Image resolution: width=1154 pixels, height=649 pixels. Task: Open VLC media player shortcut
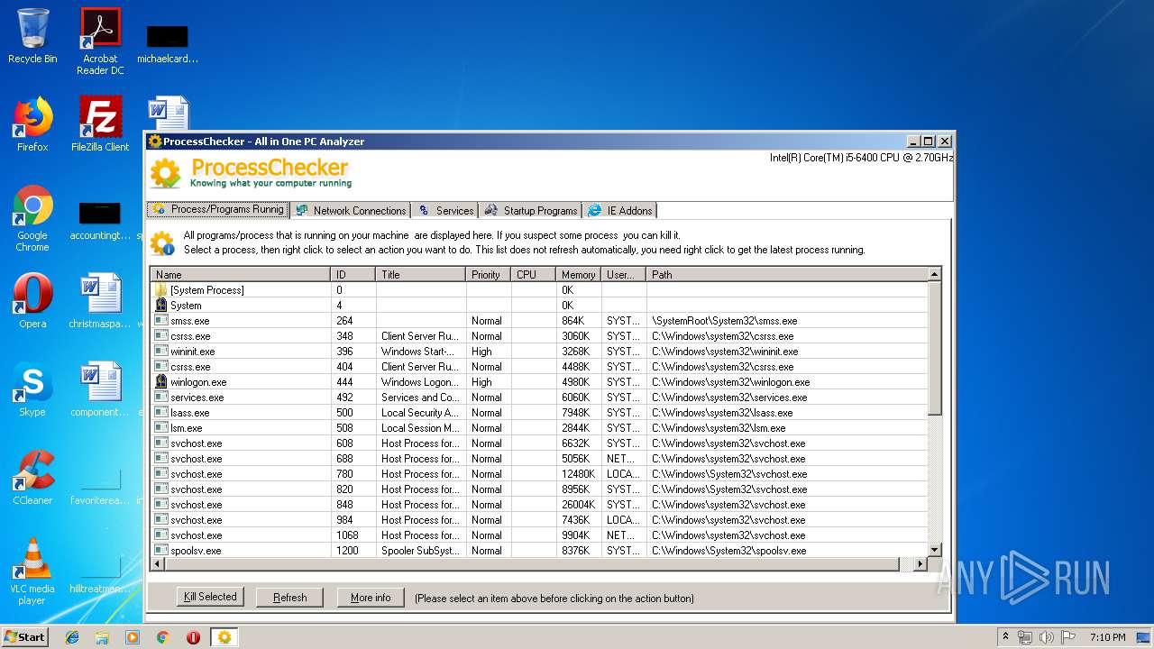click(x=32, y=571)
